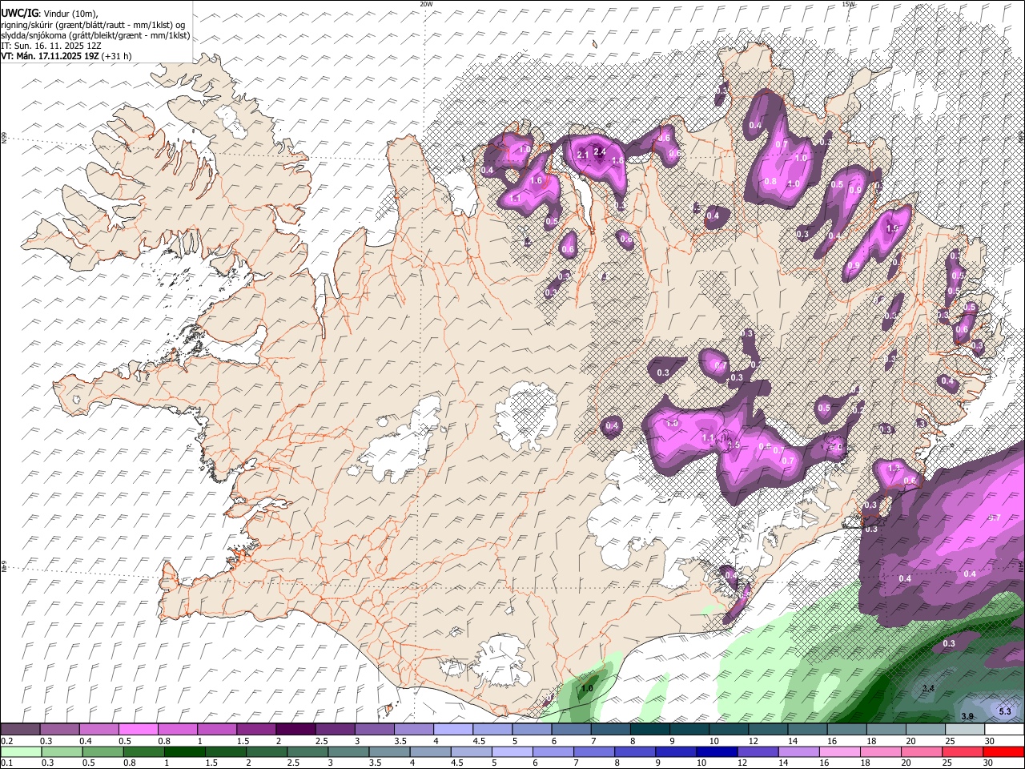Pick the bright pink 0.5 swatch in the upper color scale
1025x769 pixels.
pos(138,729)
